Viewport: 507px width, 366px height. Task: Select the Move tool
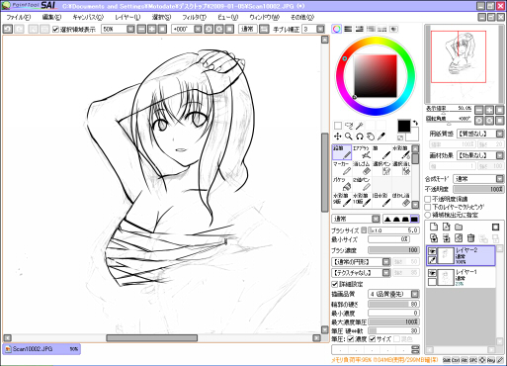[x=338, y=137]
